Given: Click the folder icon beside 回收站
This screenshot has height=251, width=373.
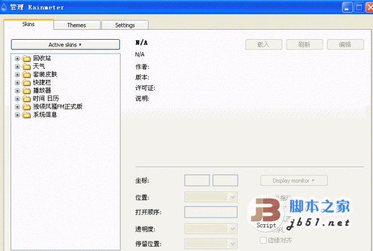Looking at the screenshot, I should [27, 58].
